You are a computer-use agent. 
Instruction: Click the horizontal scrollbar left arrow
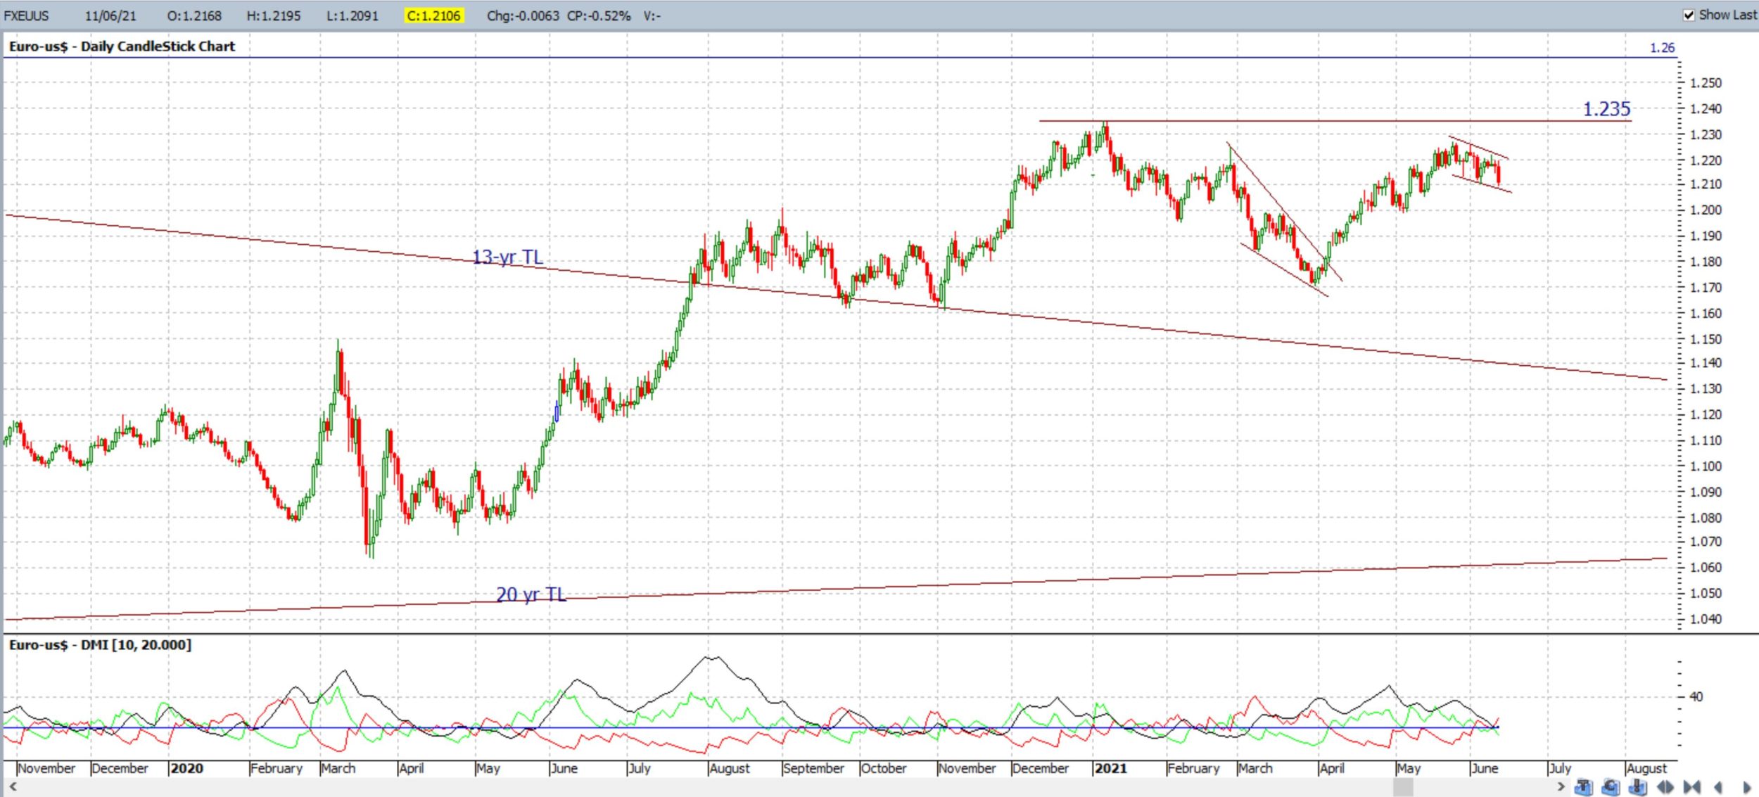pos(13,786)
